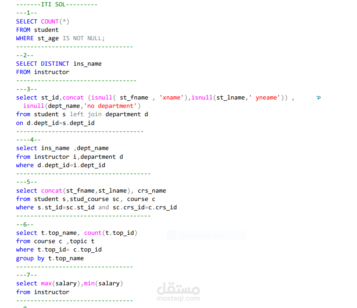Click the 'FROM student' line in query 1
This screenshot has height=308, width=357.
click(37, 30)
